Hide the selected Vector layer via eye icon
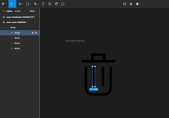The height and width of the screenshot is (118, 169). coord(36,33)
